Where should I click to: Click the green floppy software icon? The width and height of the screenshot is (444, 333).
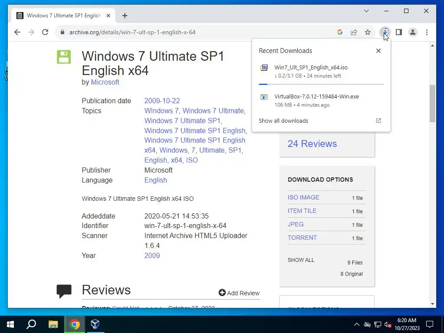[x=64, y=57]
